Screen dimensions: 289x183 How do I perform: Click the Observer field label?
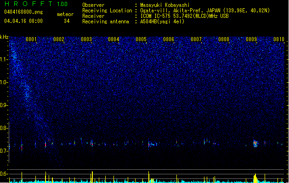[93, 5]
